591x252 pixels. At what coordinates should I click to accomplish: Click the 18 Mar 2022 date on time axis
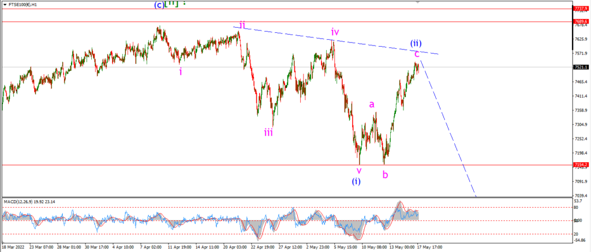tap(12, 248)
